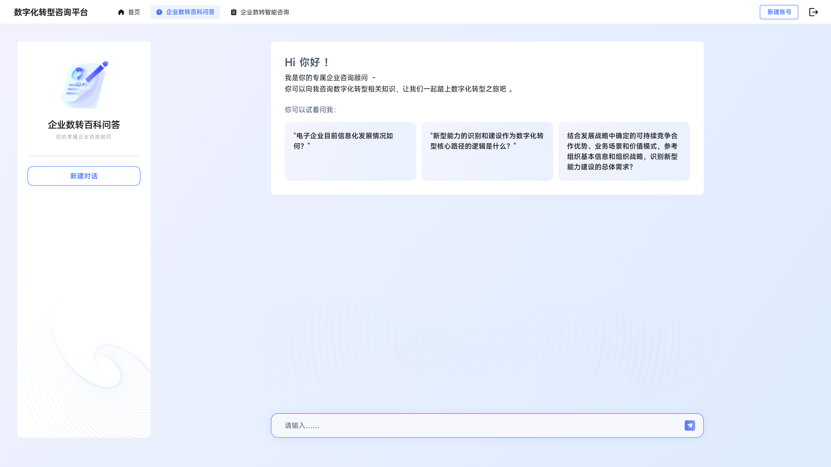Focus the 请输入 message input field
The image size is (831, 467).
476,425
